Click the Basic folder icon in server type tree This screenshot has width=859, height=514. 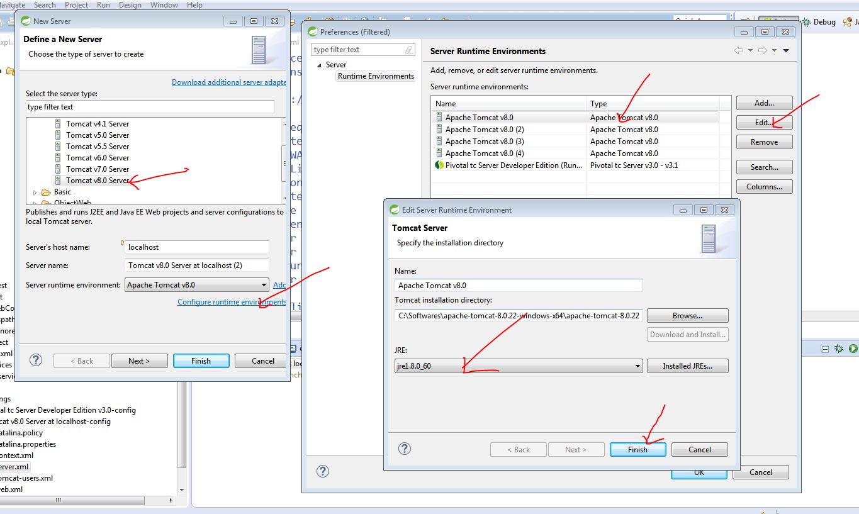click(x=46, y=192)
